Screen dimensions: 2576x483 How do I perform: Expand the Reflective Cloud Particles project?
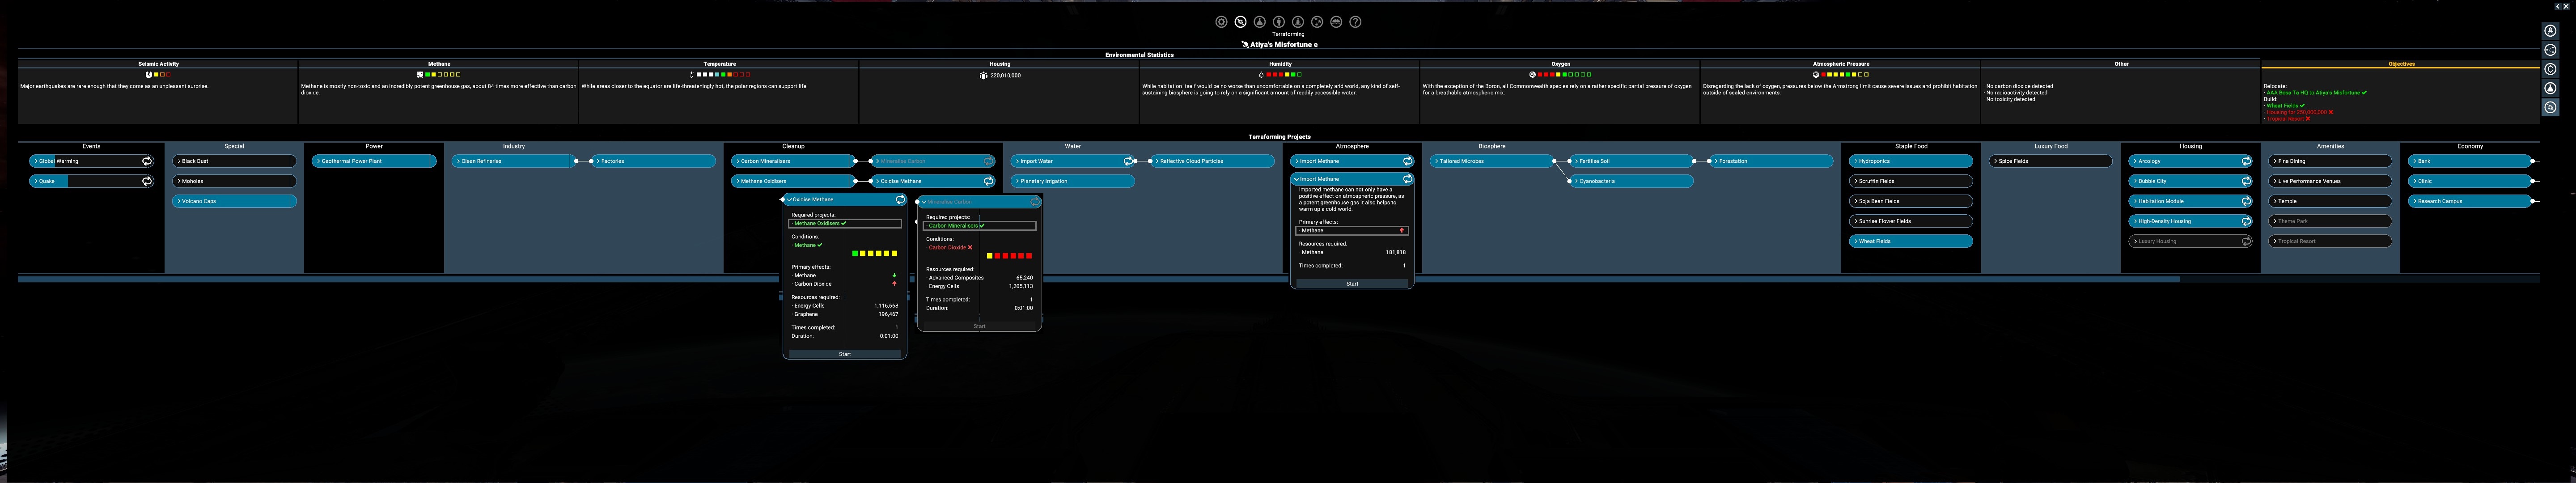[x=1213, y=161]
